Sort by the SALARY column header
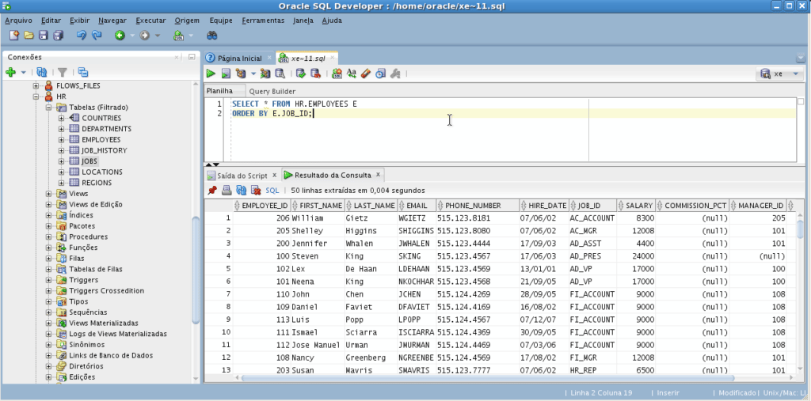 pos(638,206)
